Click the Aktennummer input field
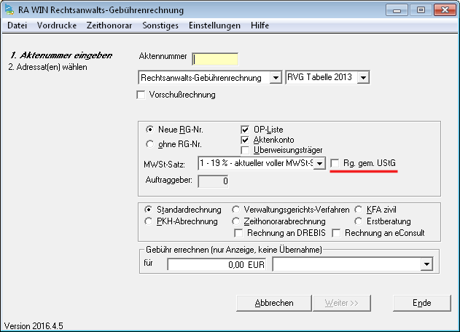The height and width of the screenshot is (332, 460). (215, 59)
